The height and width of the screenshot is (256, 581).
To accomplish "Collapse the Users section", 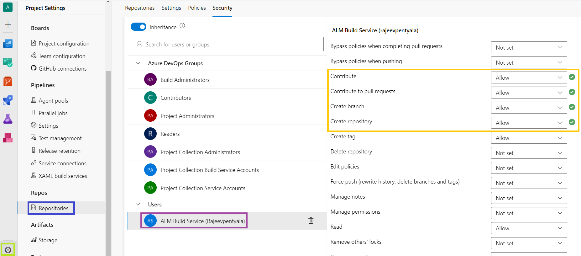I will (x=138, y=204).
